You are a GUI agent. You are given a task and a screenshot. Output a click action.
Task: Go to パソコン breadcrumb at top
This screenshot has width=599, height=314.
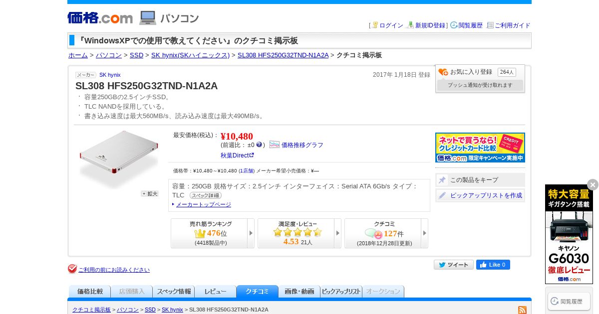pyautogui.click(x=109, y=55)
